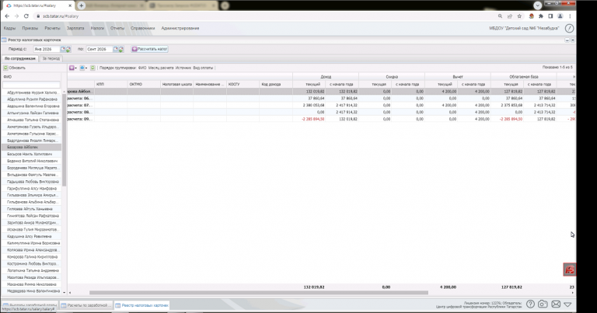
Task: Click the round icon beside the organization name
Action: coord(569,28)
